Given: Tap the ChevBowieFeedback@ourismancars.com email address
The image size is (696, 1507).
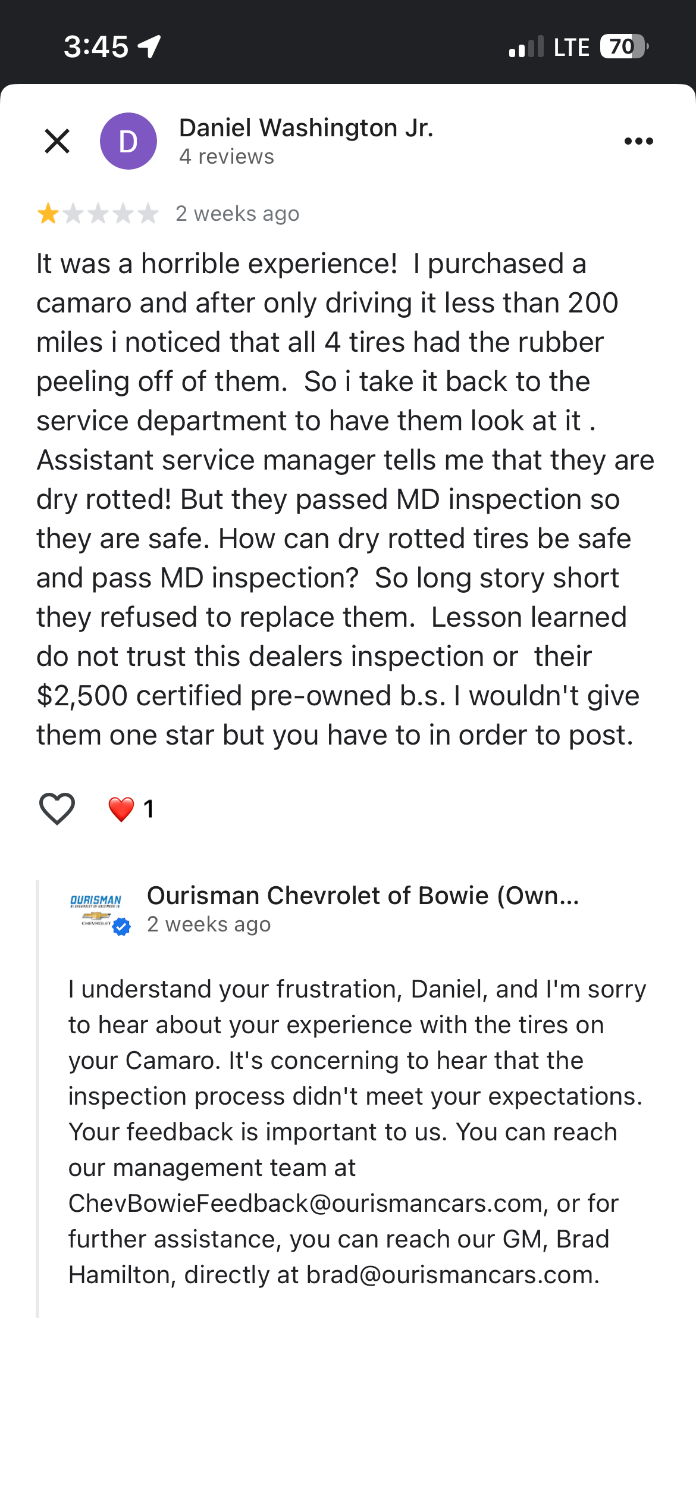Looking at the screenshot, I should (x=306, y=1203).
